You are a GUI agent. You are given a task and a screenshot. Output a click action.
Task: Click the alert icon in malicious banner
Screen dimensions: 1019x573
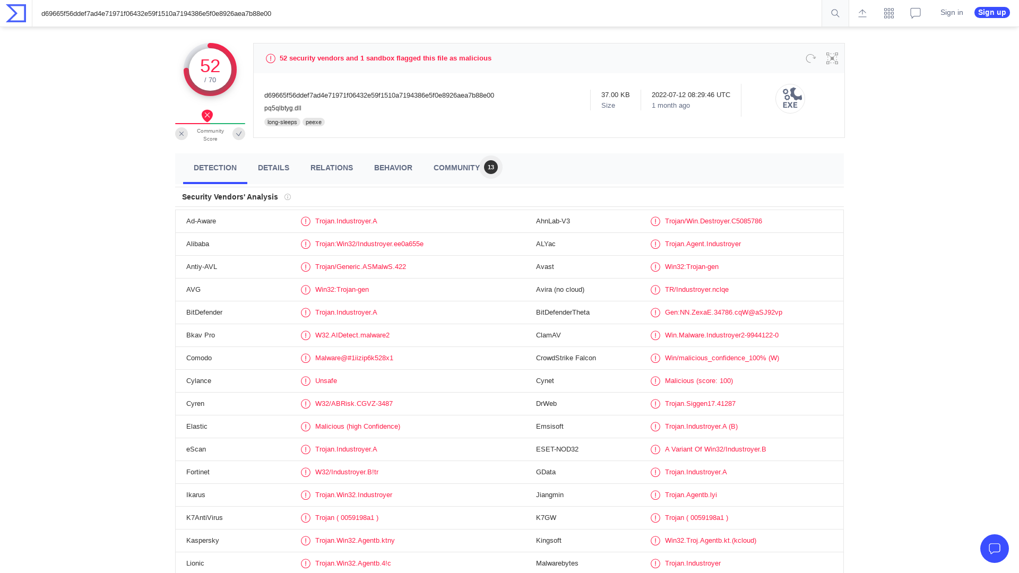click(x=271, y=58)
